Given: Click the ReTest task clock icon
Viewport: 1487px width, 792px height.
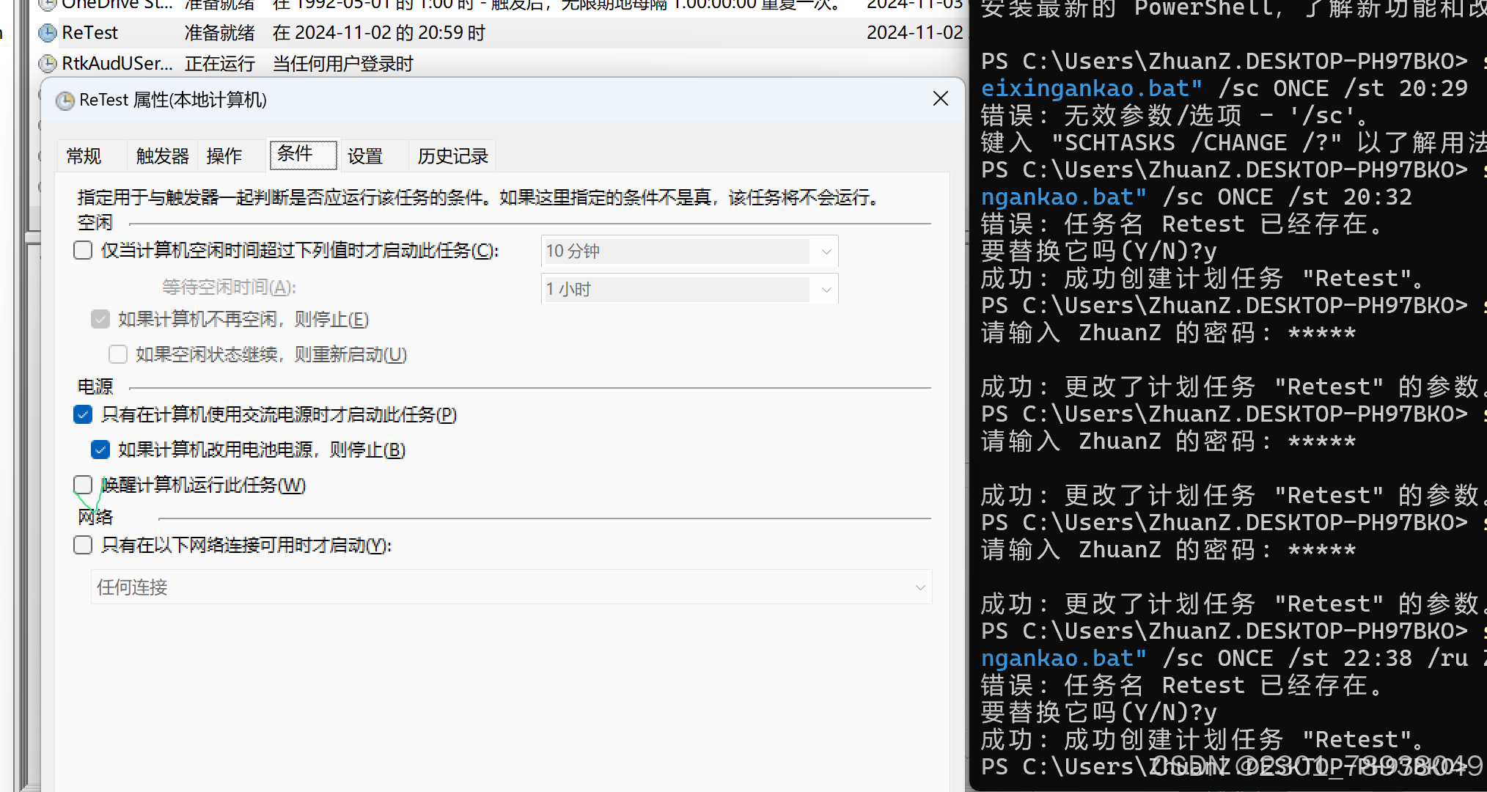Looking at the screenshot, I should 48,33.
